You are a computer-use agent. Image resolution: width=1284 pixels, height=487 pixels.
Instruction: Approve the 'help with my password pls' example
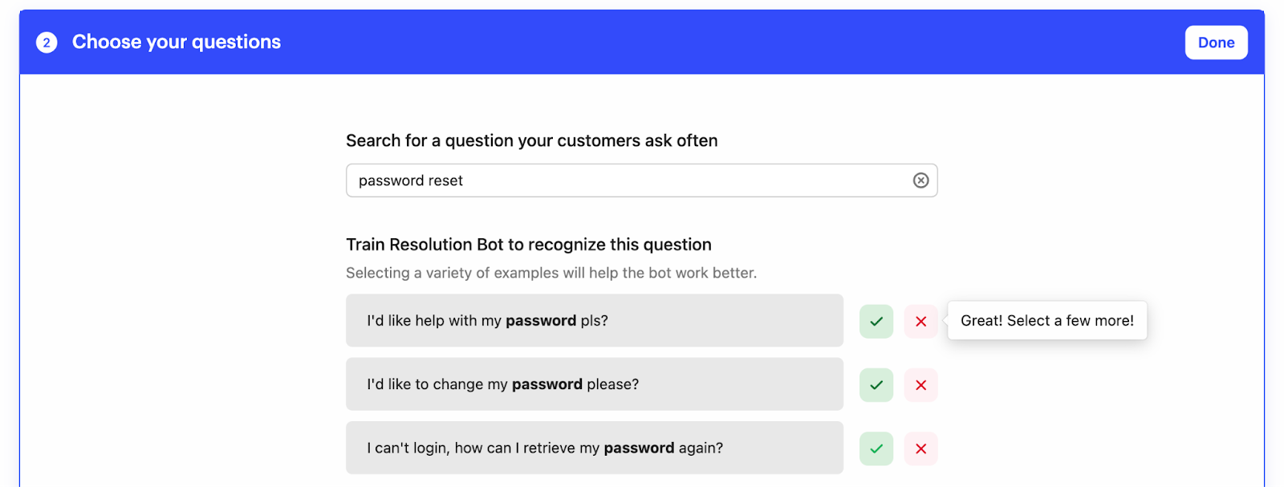[x=876, y=321]
